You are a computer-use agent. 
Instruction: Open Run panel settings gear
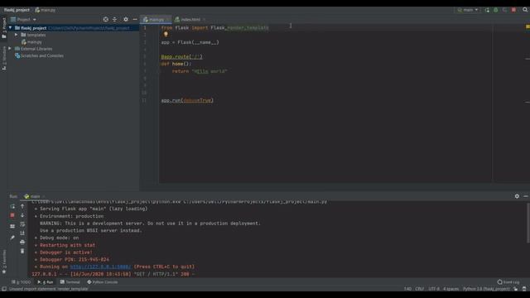tap(517, 196)
